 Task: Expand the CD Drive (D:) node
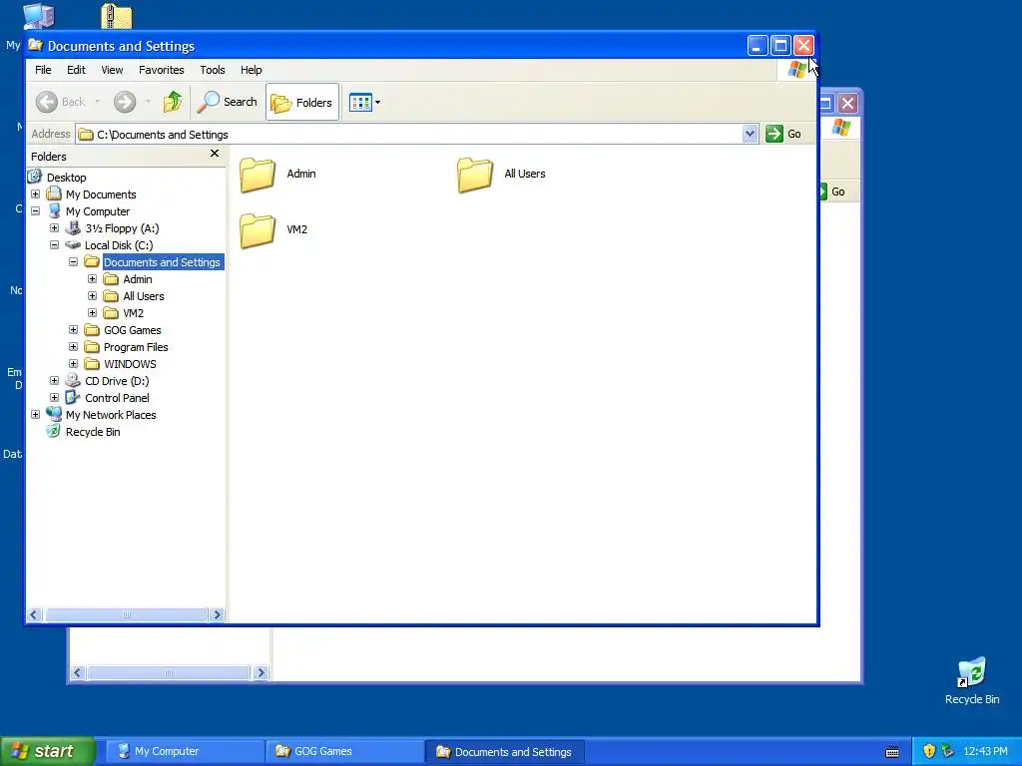coord(54,380)
